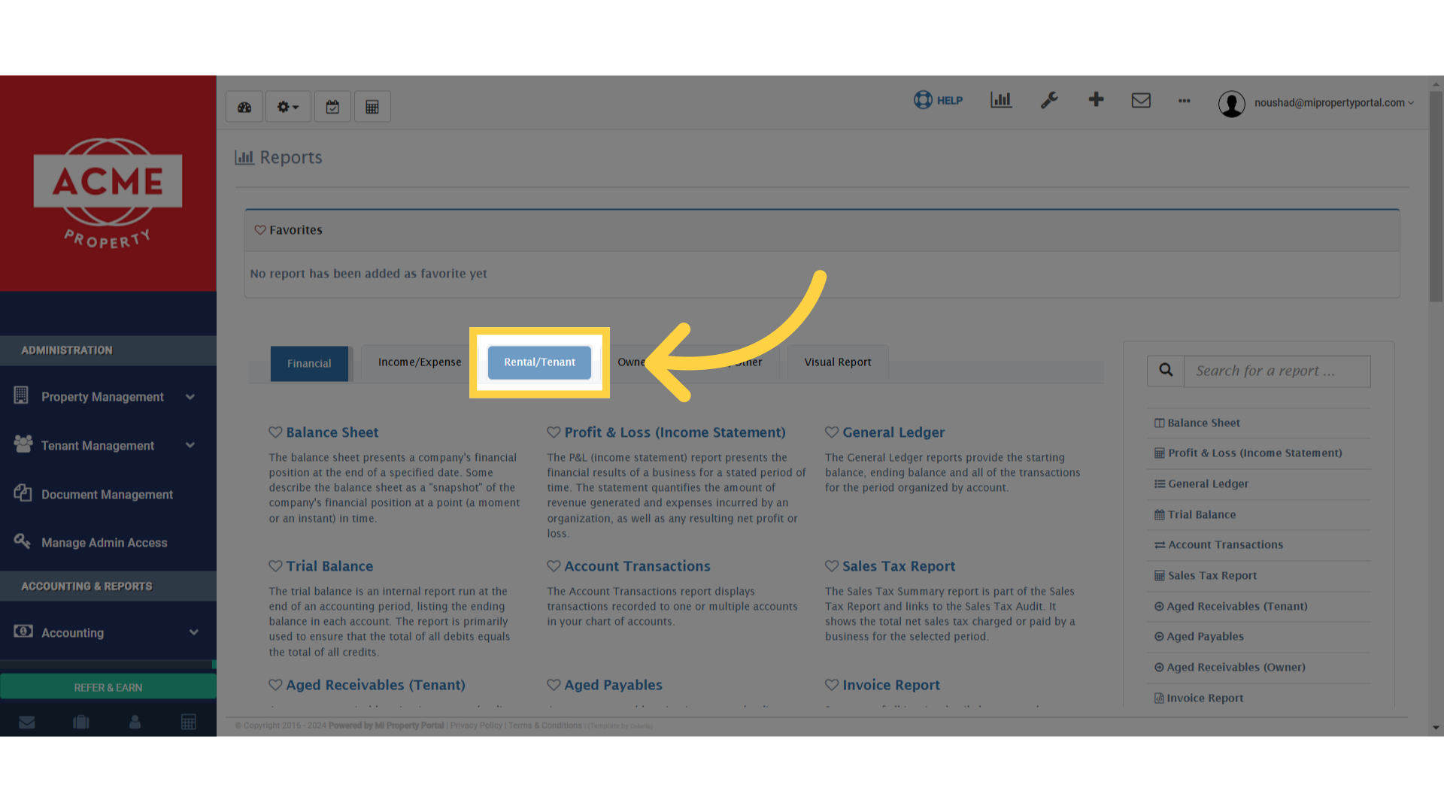This screenshot has height=812, width=1444.
Task: Open Aged Receivables (Owner) in report list
Action: (1230, 668)
